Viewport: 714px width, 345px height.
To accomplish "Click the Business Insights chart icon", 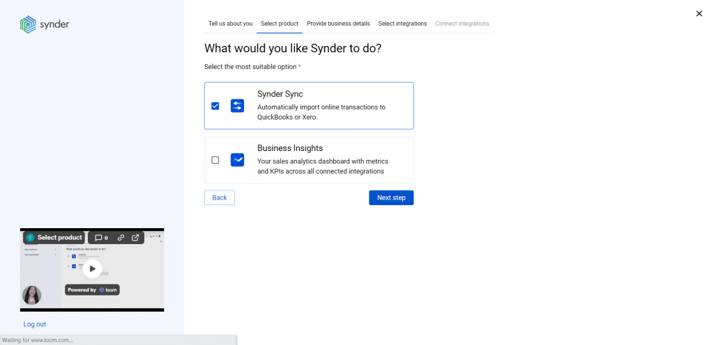I will tap(237, 160).
